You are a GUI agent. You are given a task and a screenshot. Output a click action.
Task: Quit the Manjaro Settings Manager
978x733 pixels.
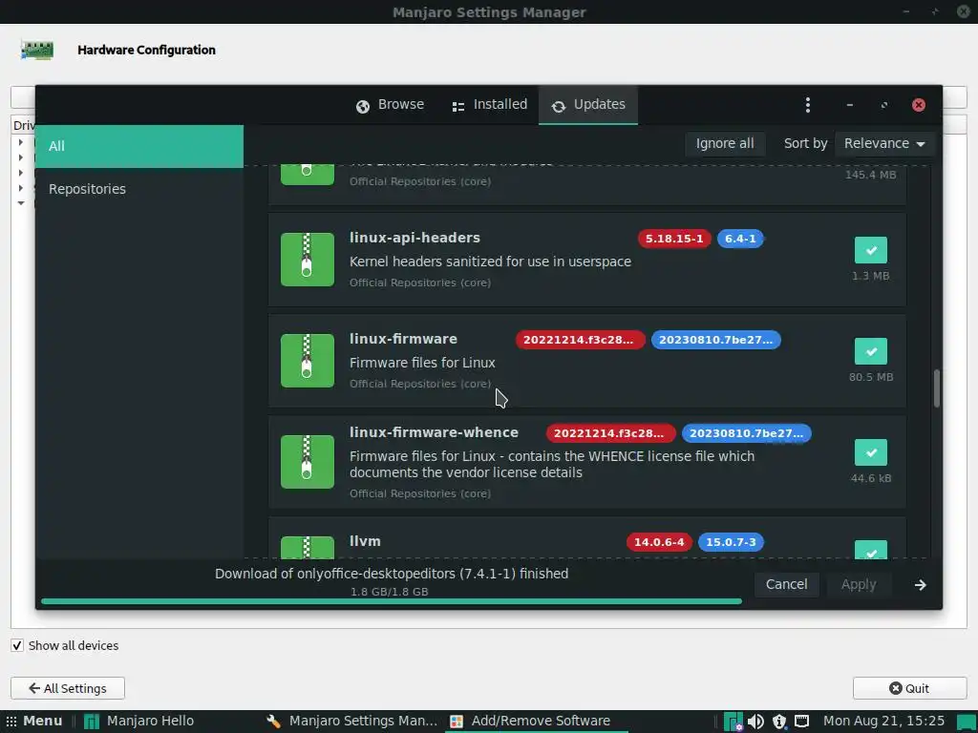[x=909, y=689]
